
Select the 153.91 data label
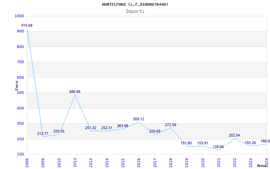coord(202,143)
